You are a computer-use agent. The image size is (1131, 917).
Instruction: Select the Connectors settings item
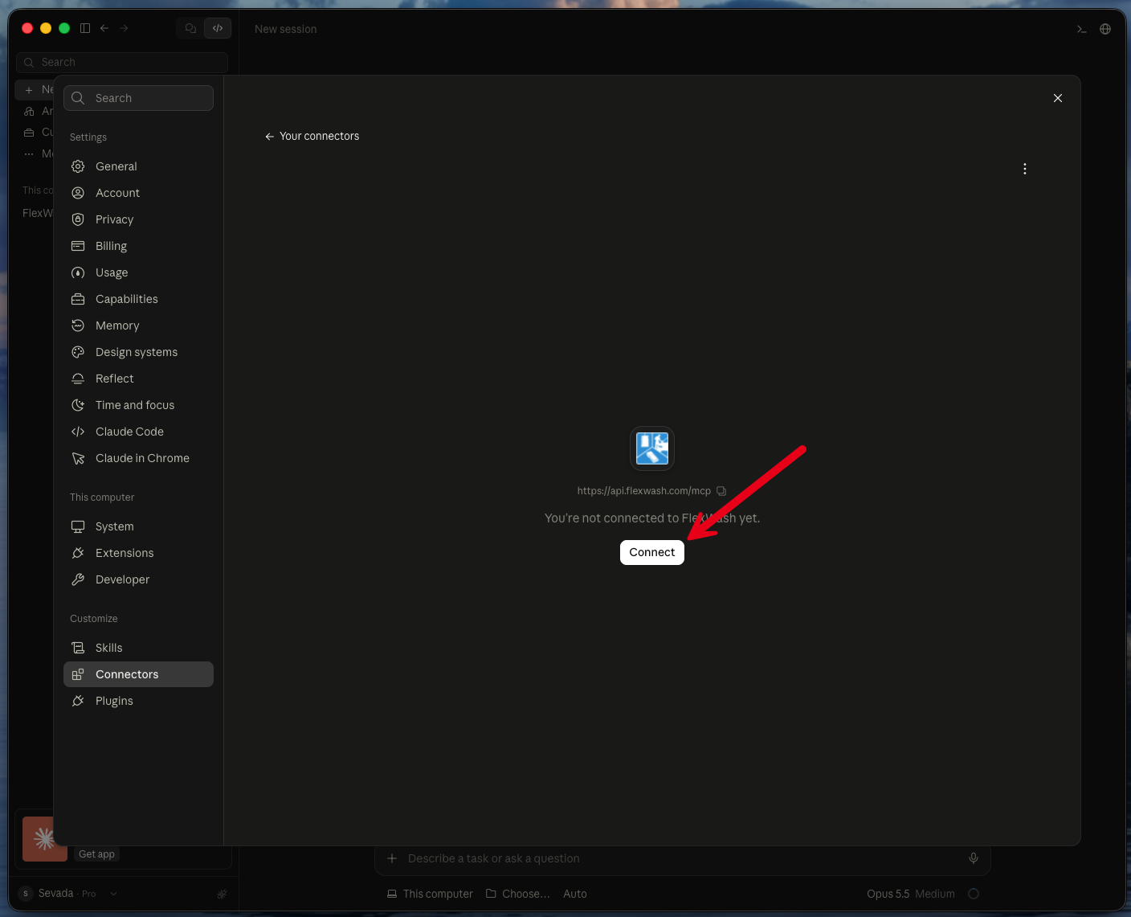point(138,674)
